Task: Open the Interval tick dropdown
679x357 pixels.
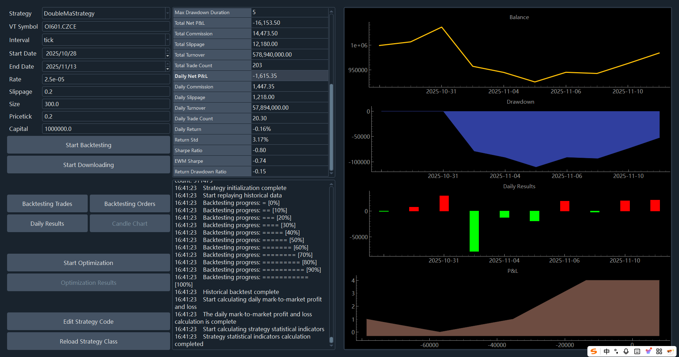Action: click(167, 40)
